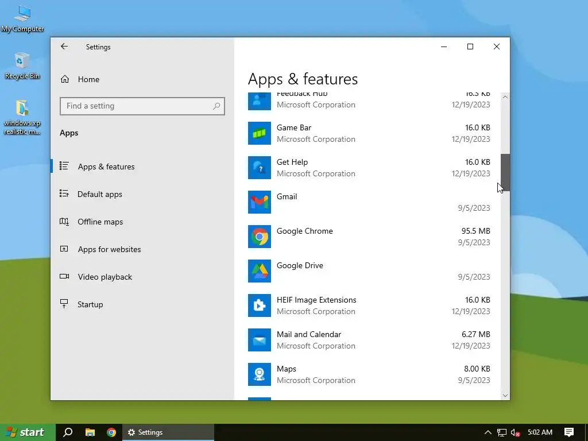
Task: Click the 95.5 MB size value
Action: pyautogui.click(x=475, y=231)
